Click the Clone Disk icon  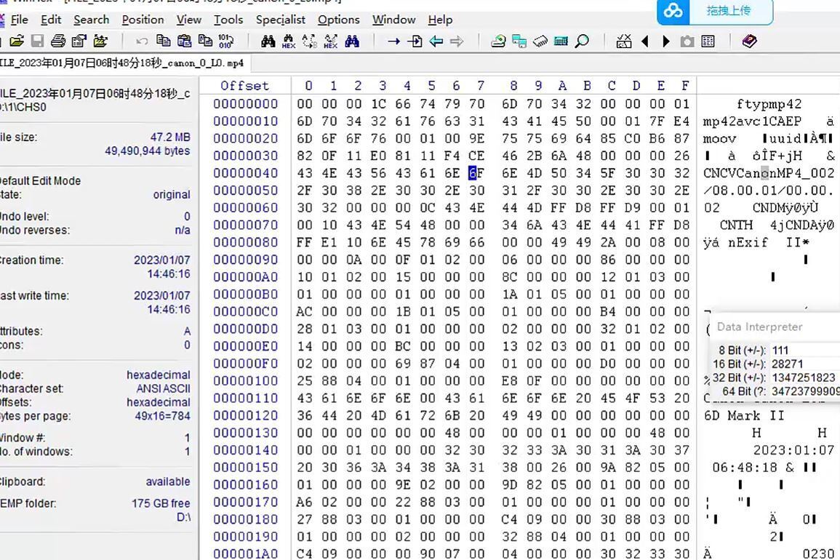(519, 41)
